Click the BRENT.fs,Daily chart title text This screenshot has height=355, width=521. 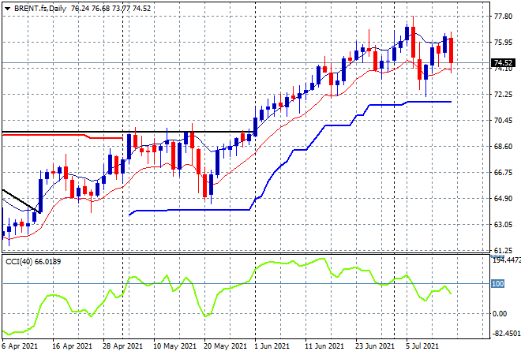point(40,9)
